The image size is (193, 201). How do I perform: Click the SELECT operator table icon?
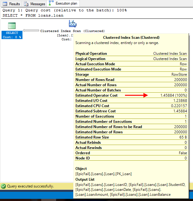point(12,26)
